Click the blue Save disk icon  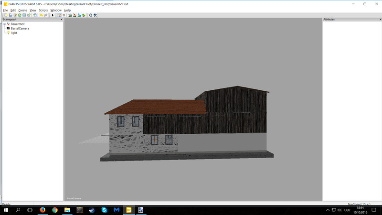(24, 15)
